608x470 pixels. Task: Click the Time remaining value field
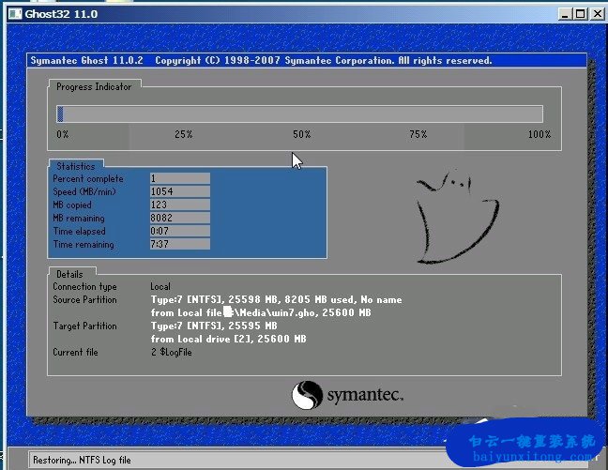pyautogui.click(x=179, y=245)
